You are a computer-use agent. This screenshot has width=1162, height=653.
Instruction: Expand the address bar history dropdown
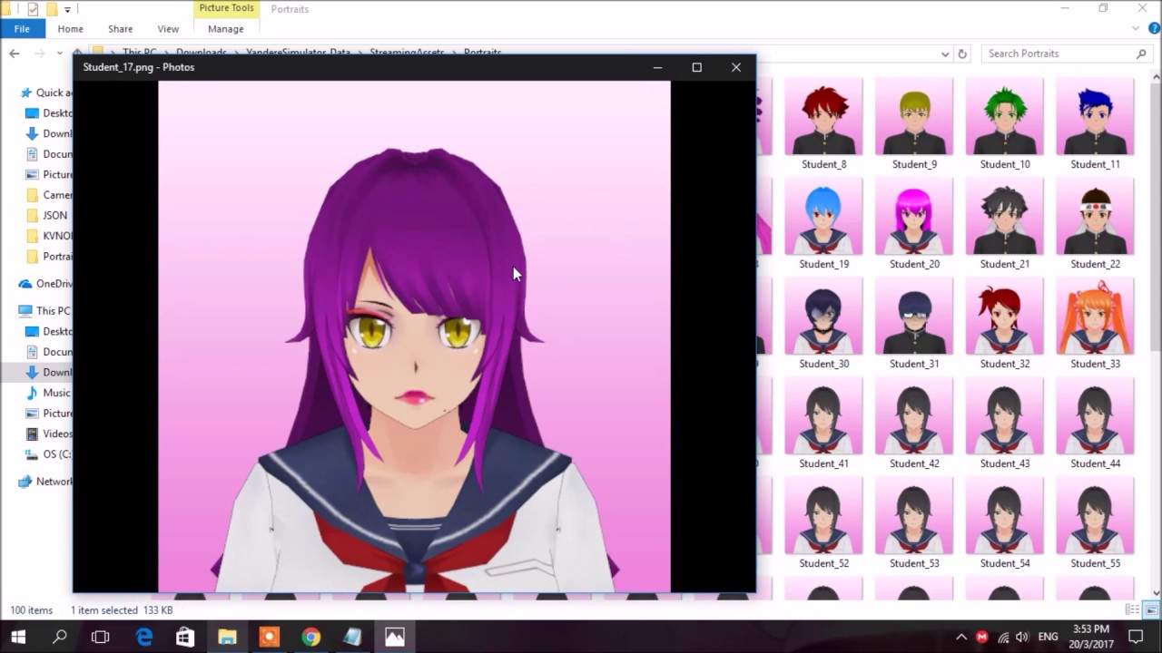tap(945, 54)
